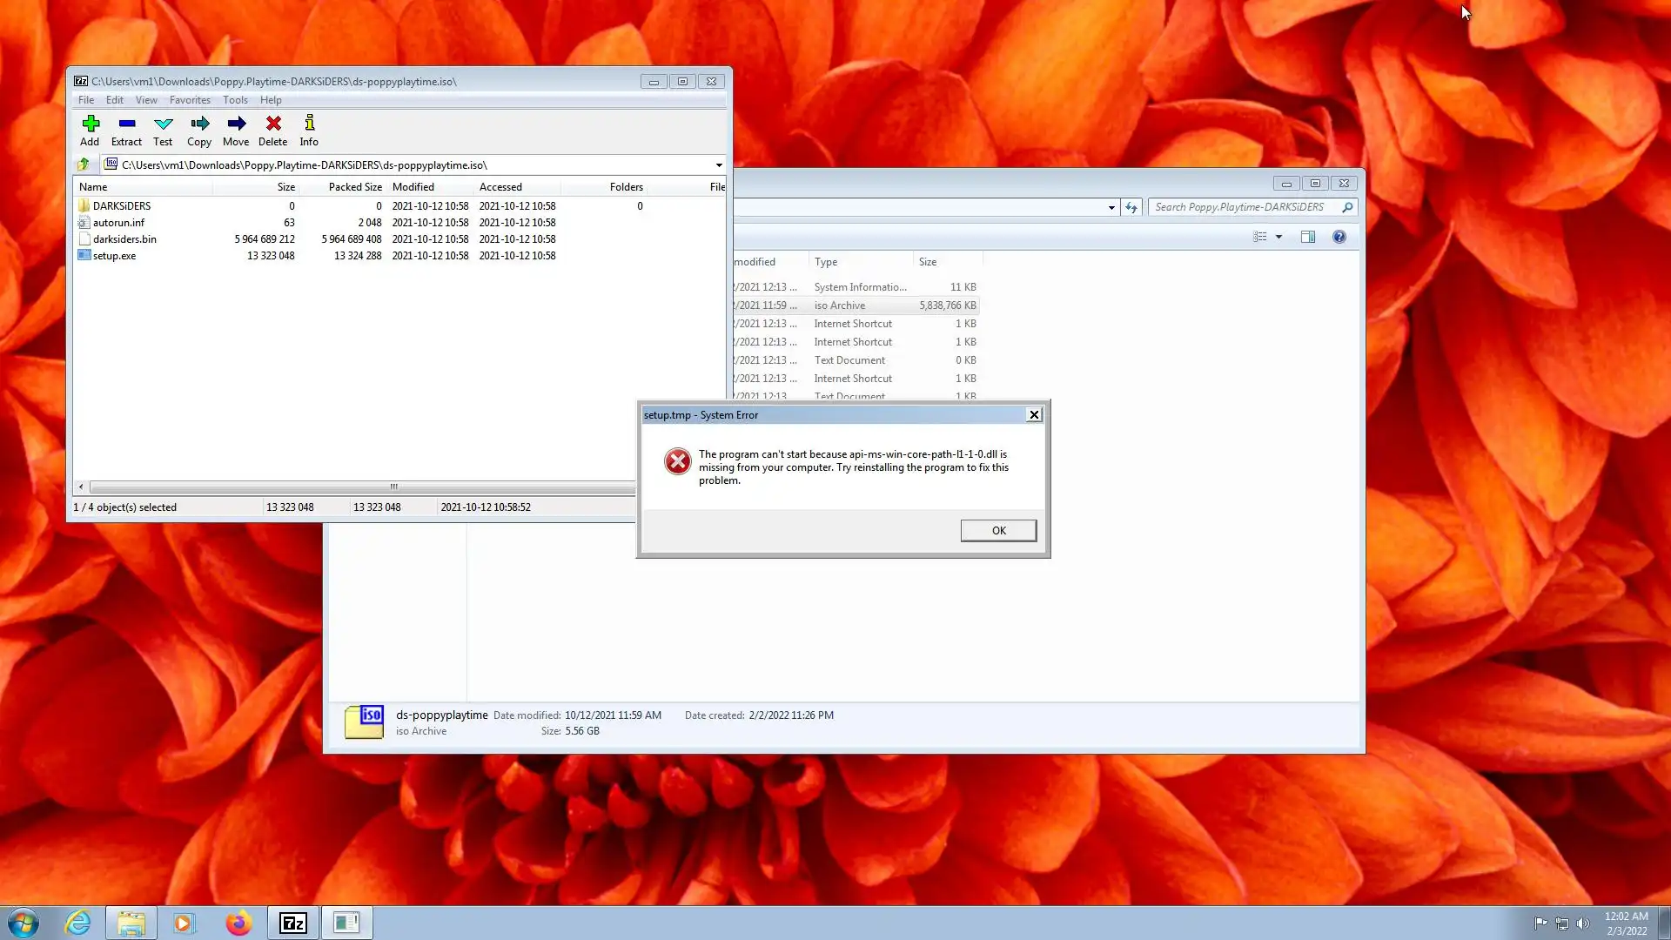Open the change view options dropdown arrow
The height and width of the screenshot is (940, 1671).
tap(1278, 237)
